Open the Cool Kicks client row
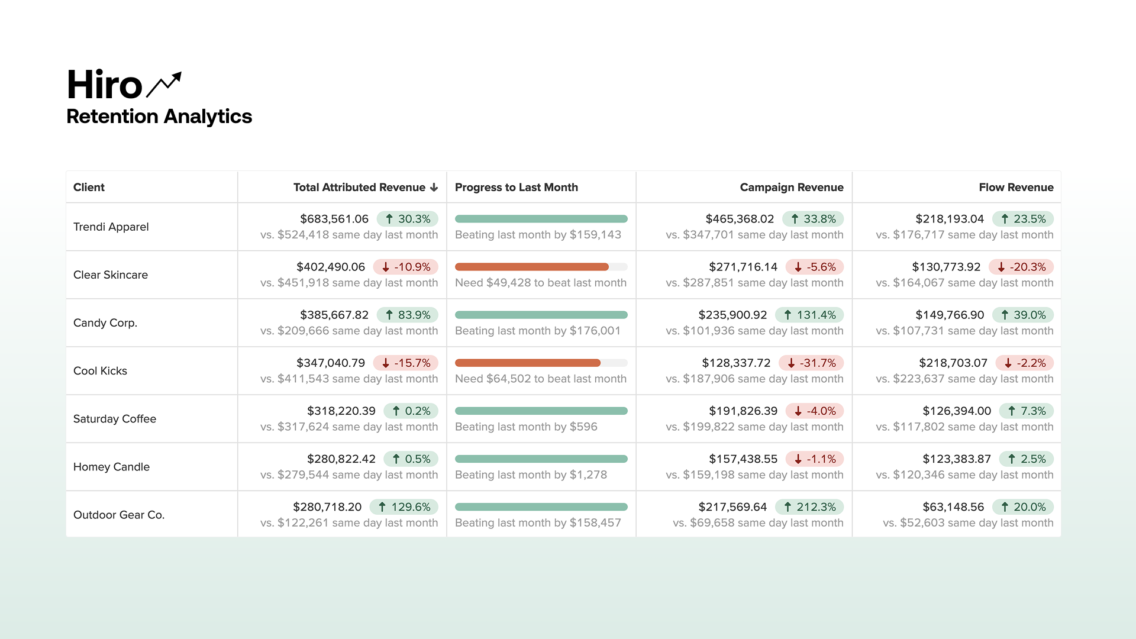The height and width of the screenshot is (639, 1136). pos(100,371)
